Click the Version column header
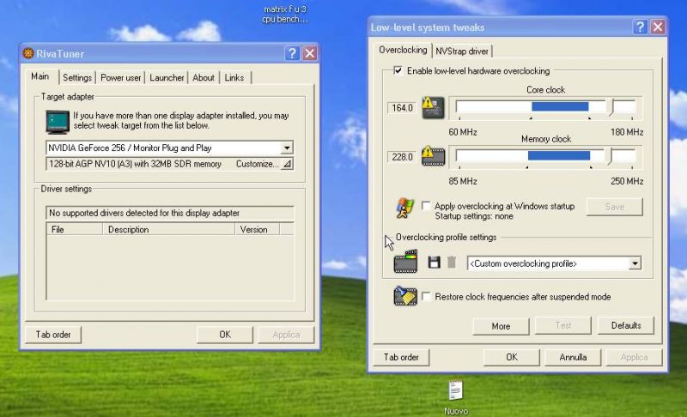 (x=257, y=229)
